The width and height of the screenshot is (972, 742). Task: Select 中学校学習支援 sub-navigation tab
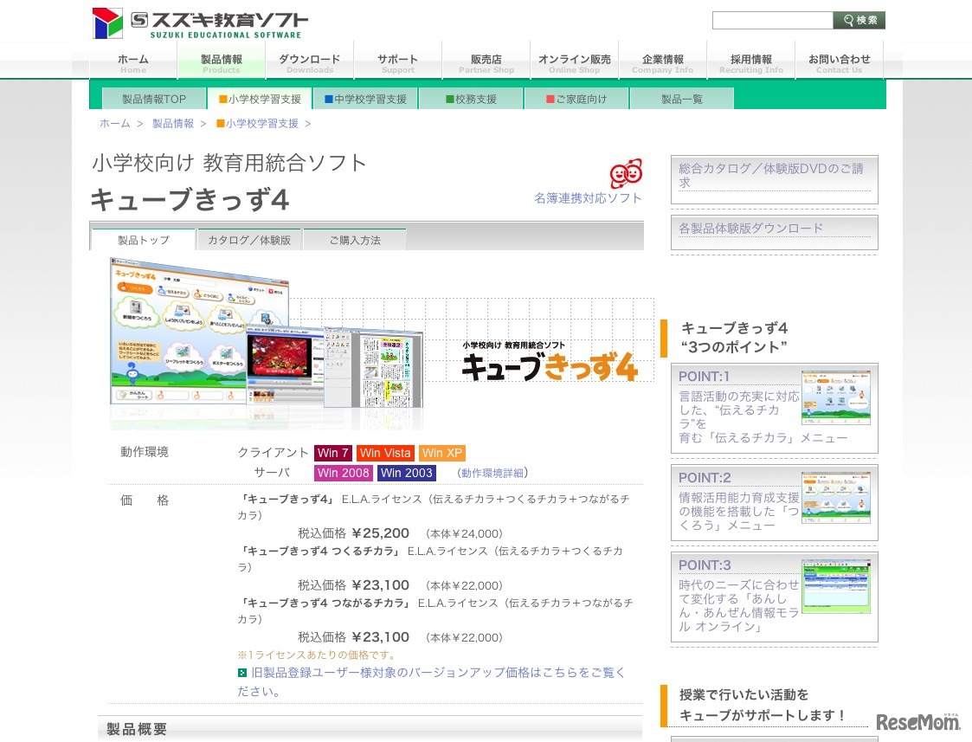point(365,99)
